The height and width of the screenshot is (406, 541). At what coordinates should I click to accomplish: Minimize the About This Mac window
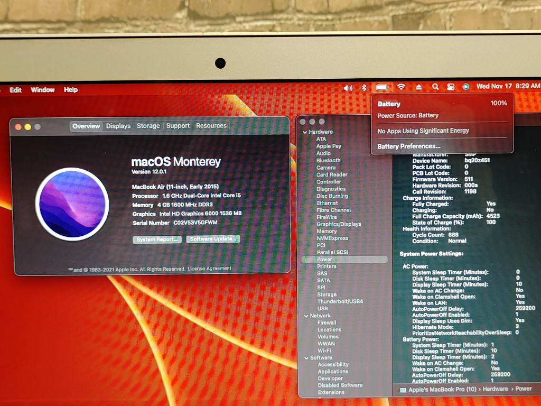pos(28,127)
